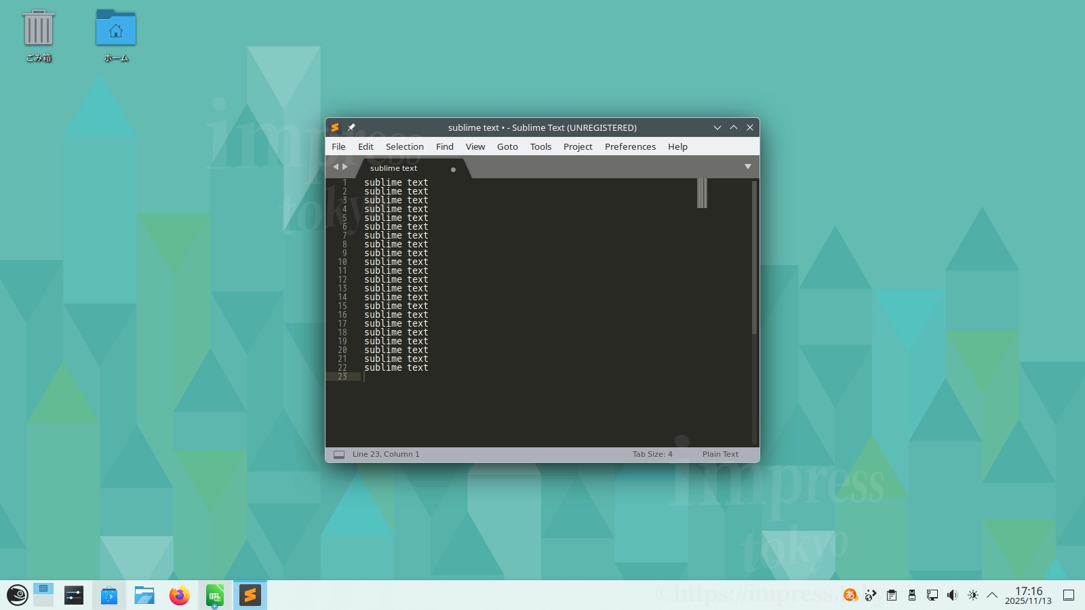Open LibreOffice Calc from the taskbar
The height and width of the screenshot is (610, 1085).
point(215,595)
